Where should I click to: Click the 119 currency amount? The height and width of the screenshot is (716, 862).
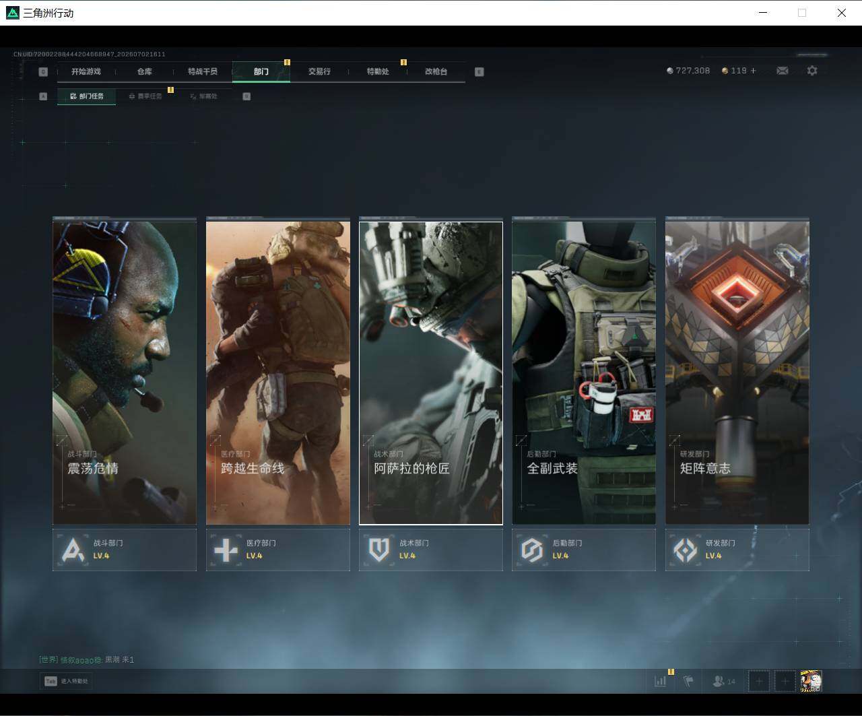739,71
